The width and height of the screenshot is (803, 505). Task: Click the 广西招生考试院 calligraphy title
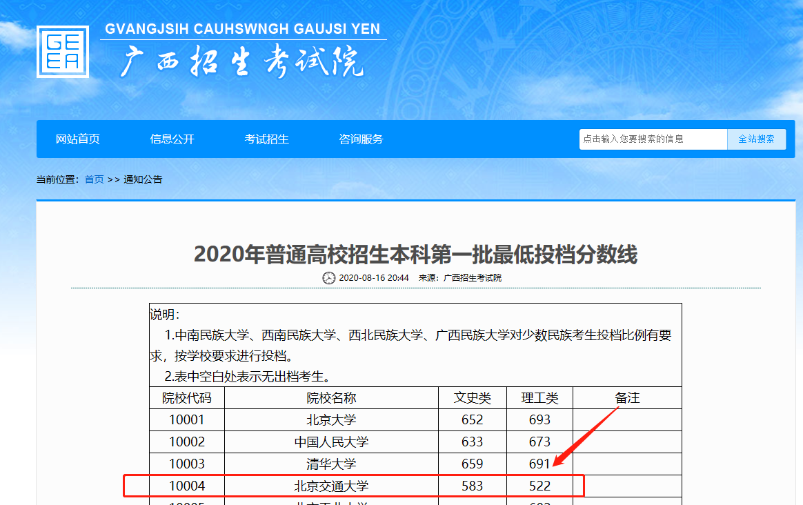pos(241,61)
